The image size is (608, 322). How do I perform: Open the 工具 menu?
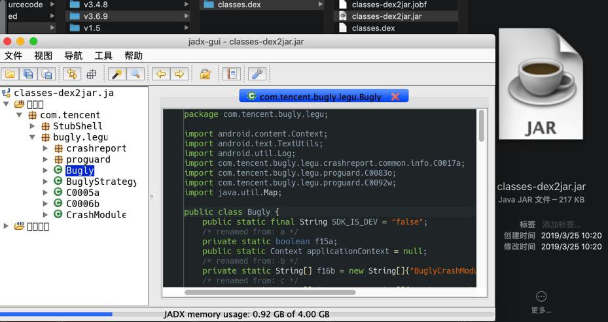(x=103, y=56)
